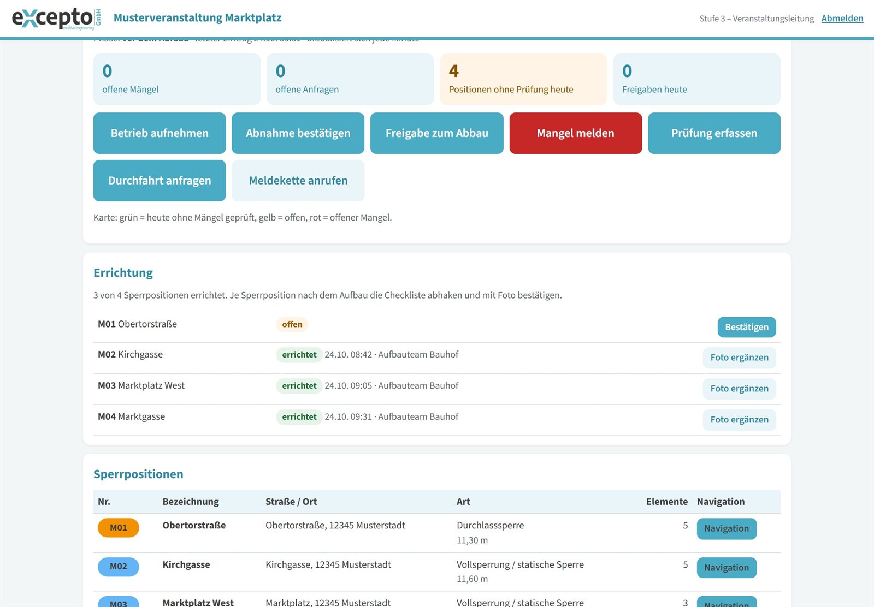Request passage via Durchfahrt anfragen
Image resolution: width=874 pixels, height=607 pixels.
pos(160,181)
